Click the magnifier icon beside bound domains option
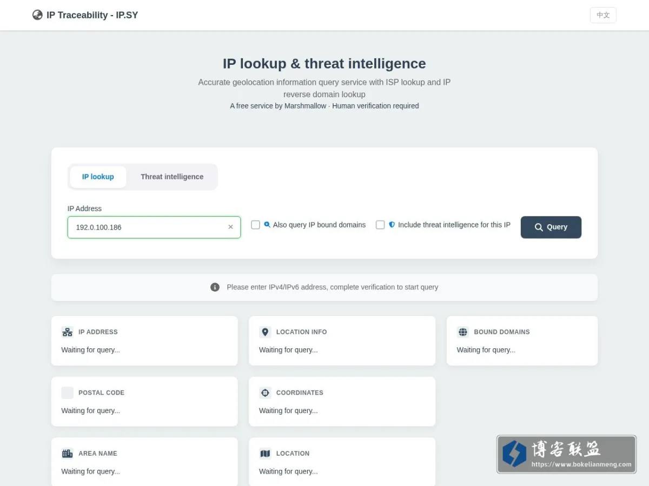This screenshot has height=486, width=649. (267, 225)
